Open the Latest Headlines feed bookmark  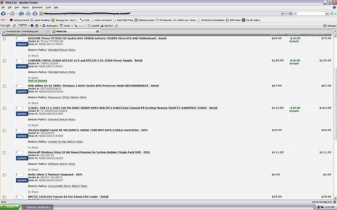tap(40, 20)
